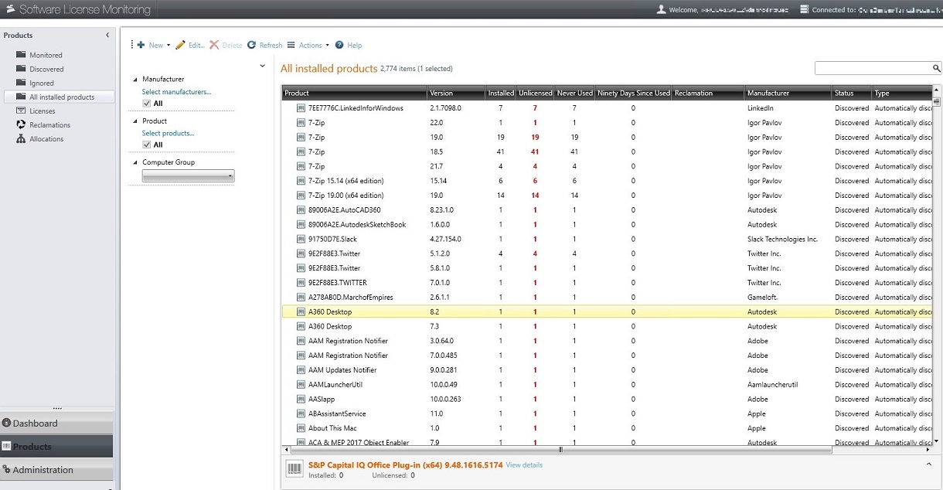Refresh the installed products list
The height and width of the screenshot is (490, 943).
pyautogui.click(x=264, y=45)
